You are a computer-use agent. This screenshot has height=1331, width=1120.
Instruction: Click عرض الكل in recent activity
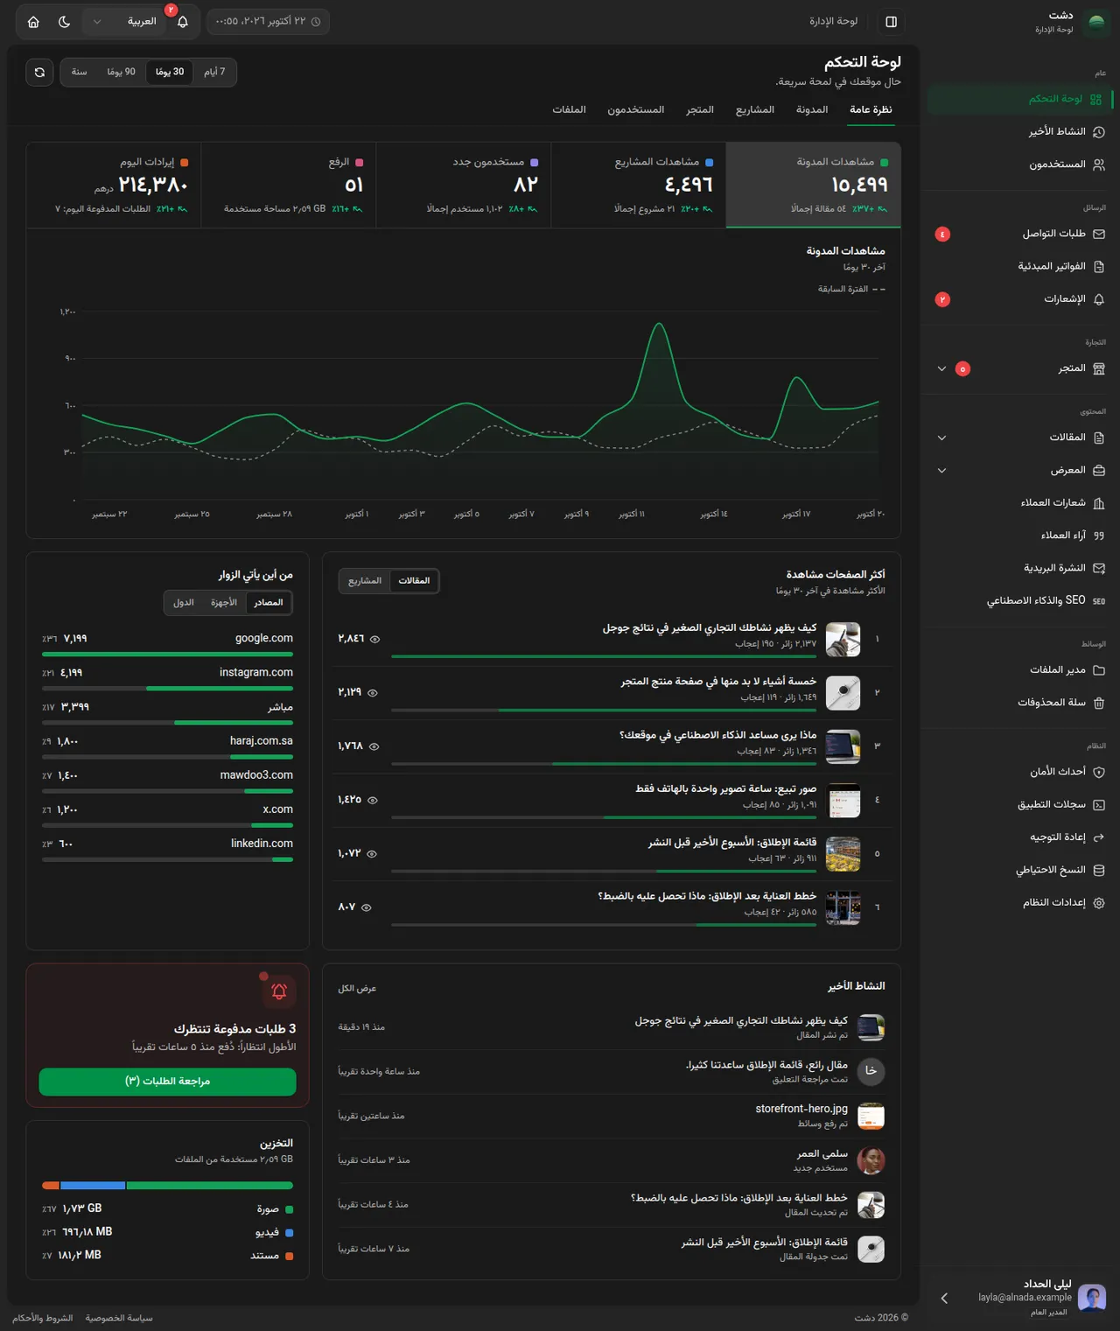pos(357,989)
